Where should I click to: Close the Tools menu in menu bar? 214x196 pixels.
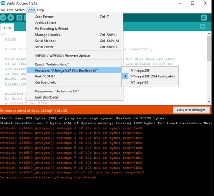click(31, 10)
